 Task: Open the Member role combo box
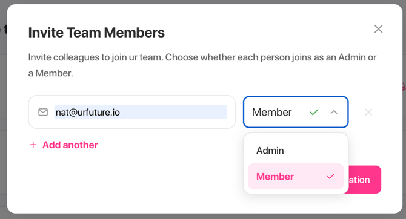pyautogui.click(x=296, y=112)
